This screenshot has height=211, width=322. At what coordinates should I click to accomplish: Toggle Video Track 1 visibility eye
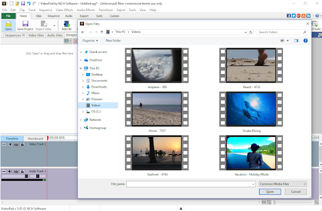(x=10, y=145)
